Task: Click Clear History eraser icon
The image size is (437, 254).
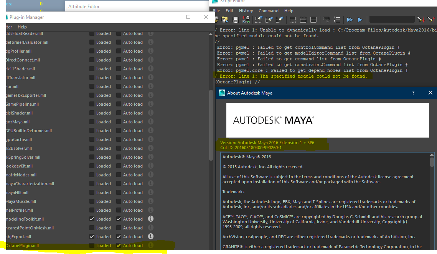Action: point(258,20)
